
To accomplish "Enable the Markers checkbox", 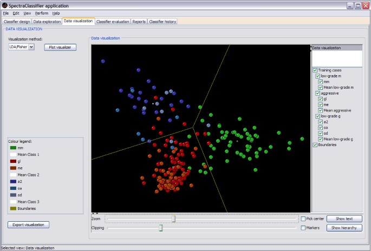I will click(x=303, y=228).
